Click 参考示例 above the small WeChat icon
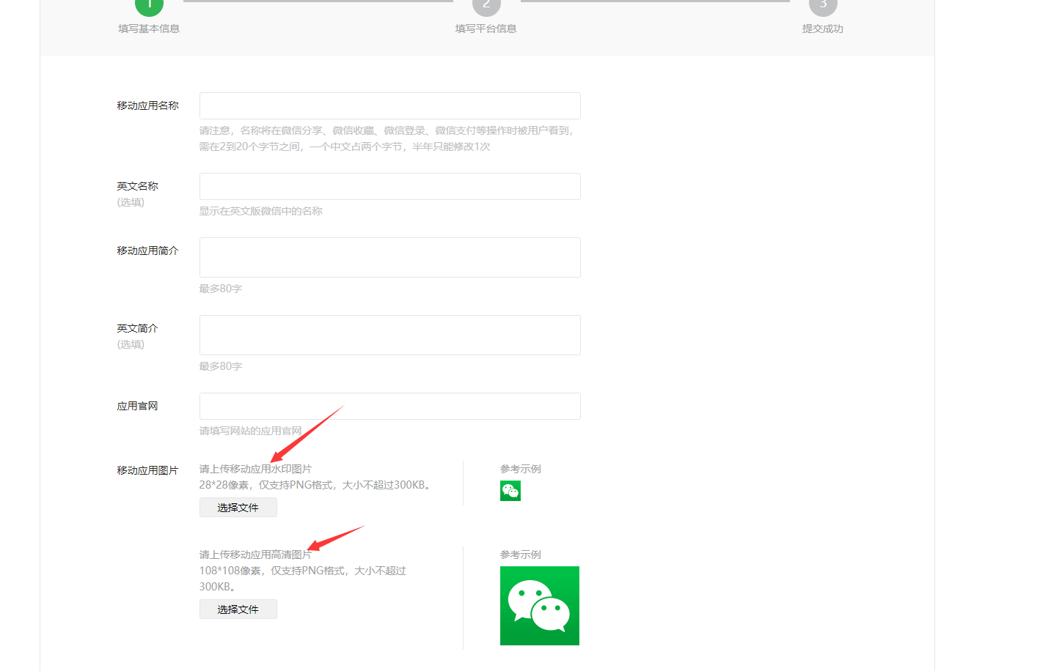Image resolution: width=1062 pixels, height=671 pixels. (521, 469)
